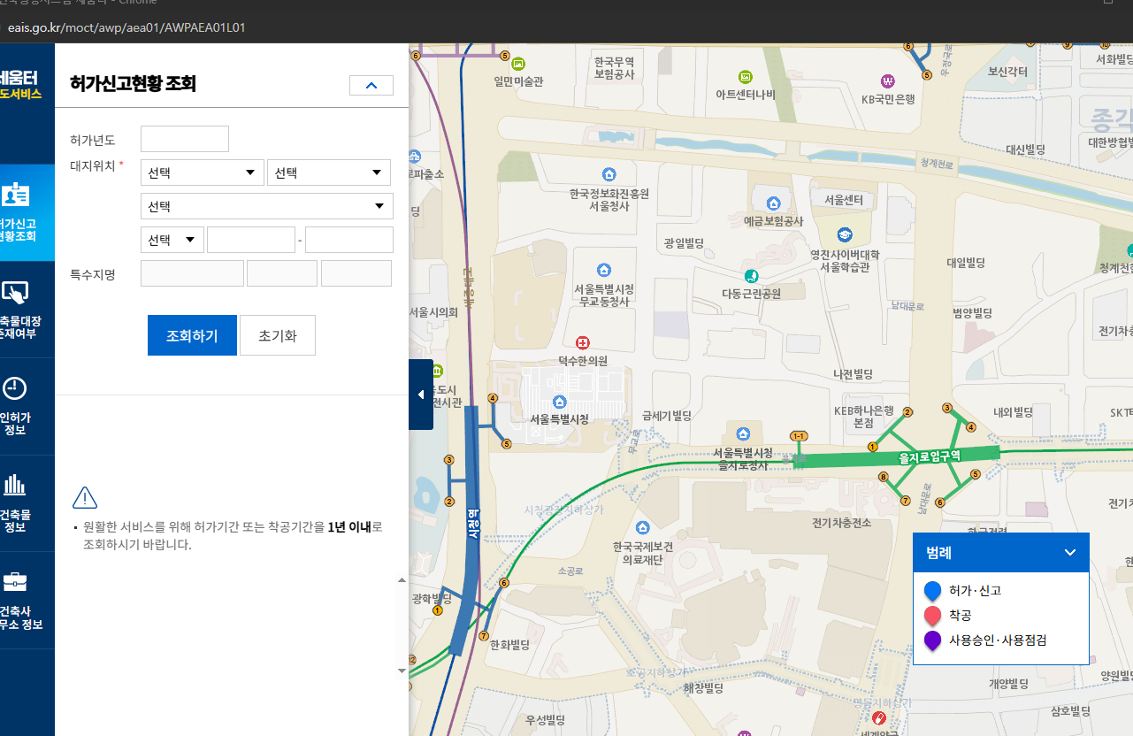Open the second 대지위치 선택 dropdown
The image size is (1133, 736).
[329, 172]
